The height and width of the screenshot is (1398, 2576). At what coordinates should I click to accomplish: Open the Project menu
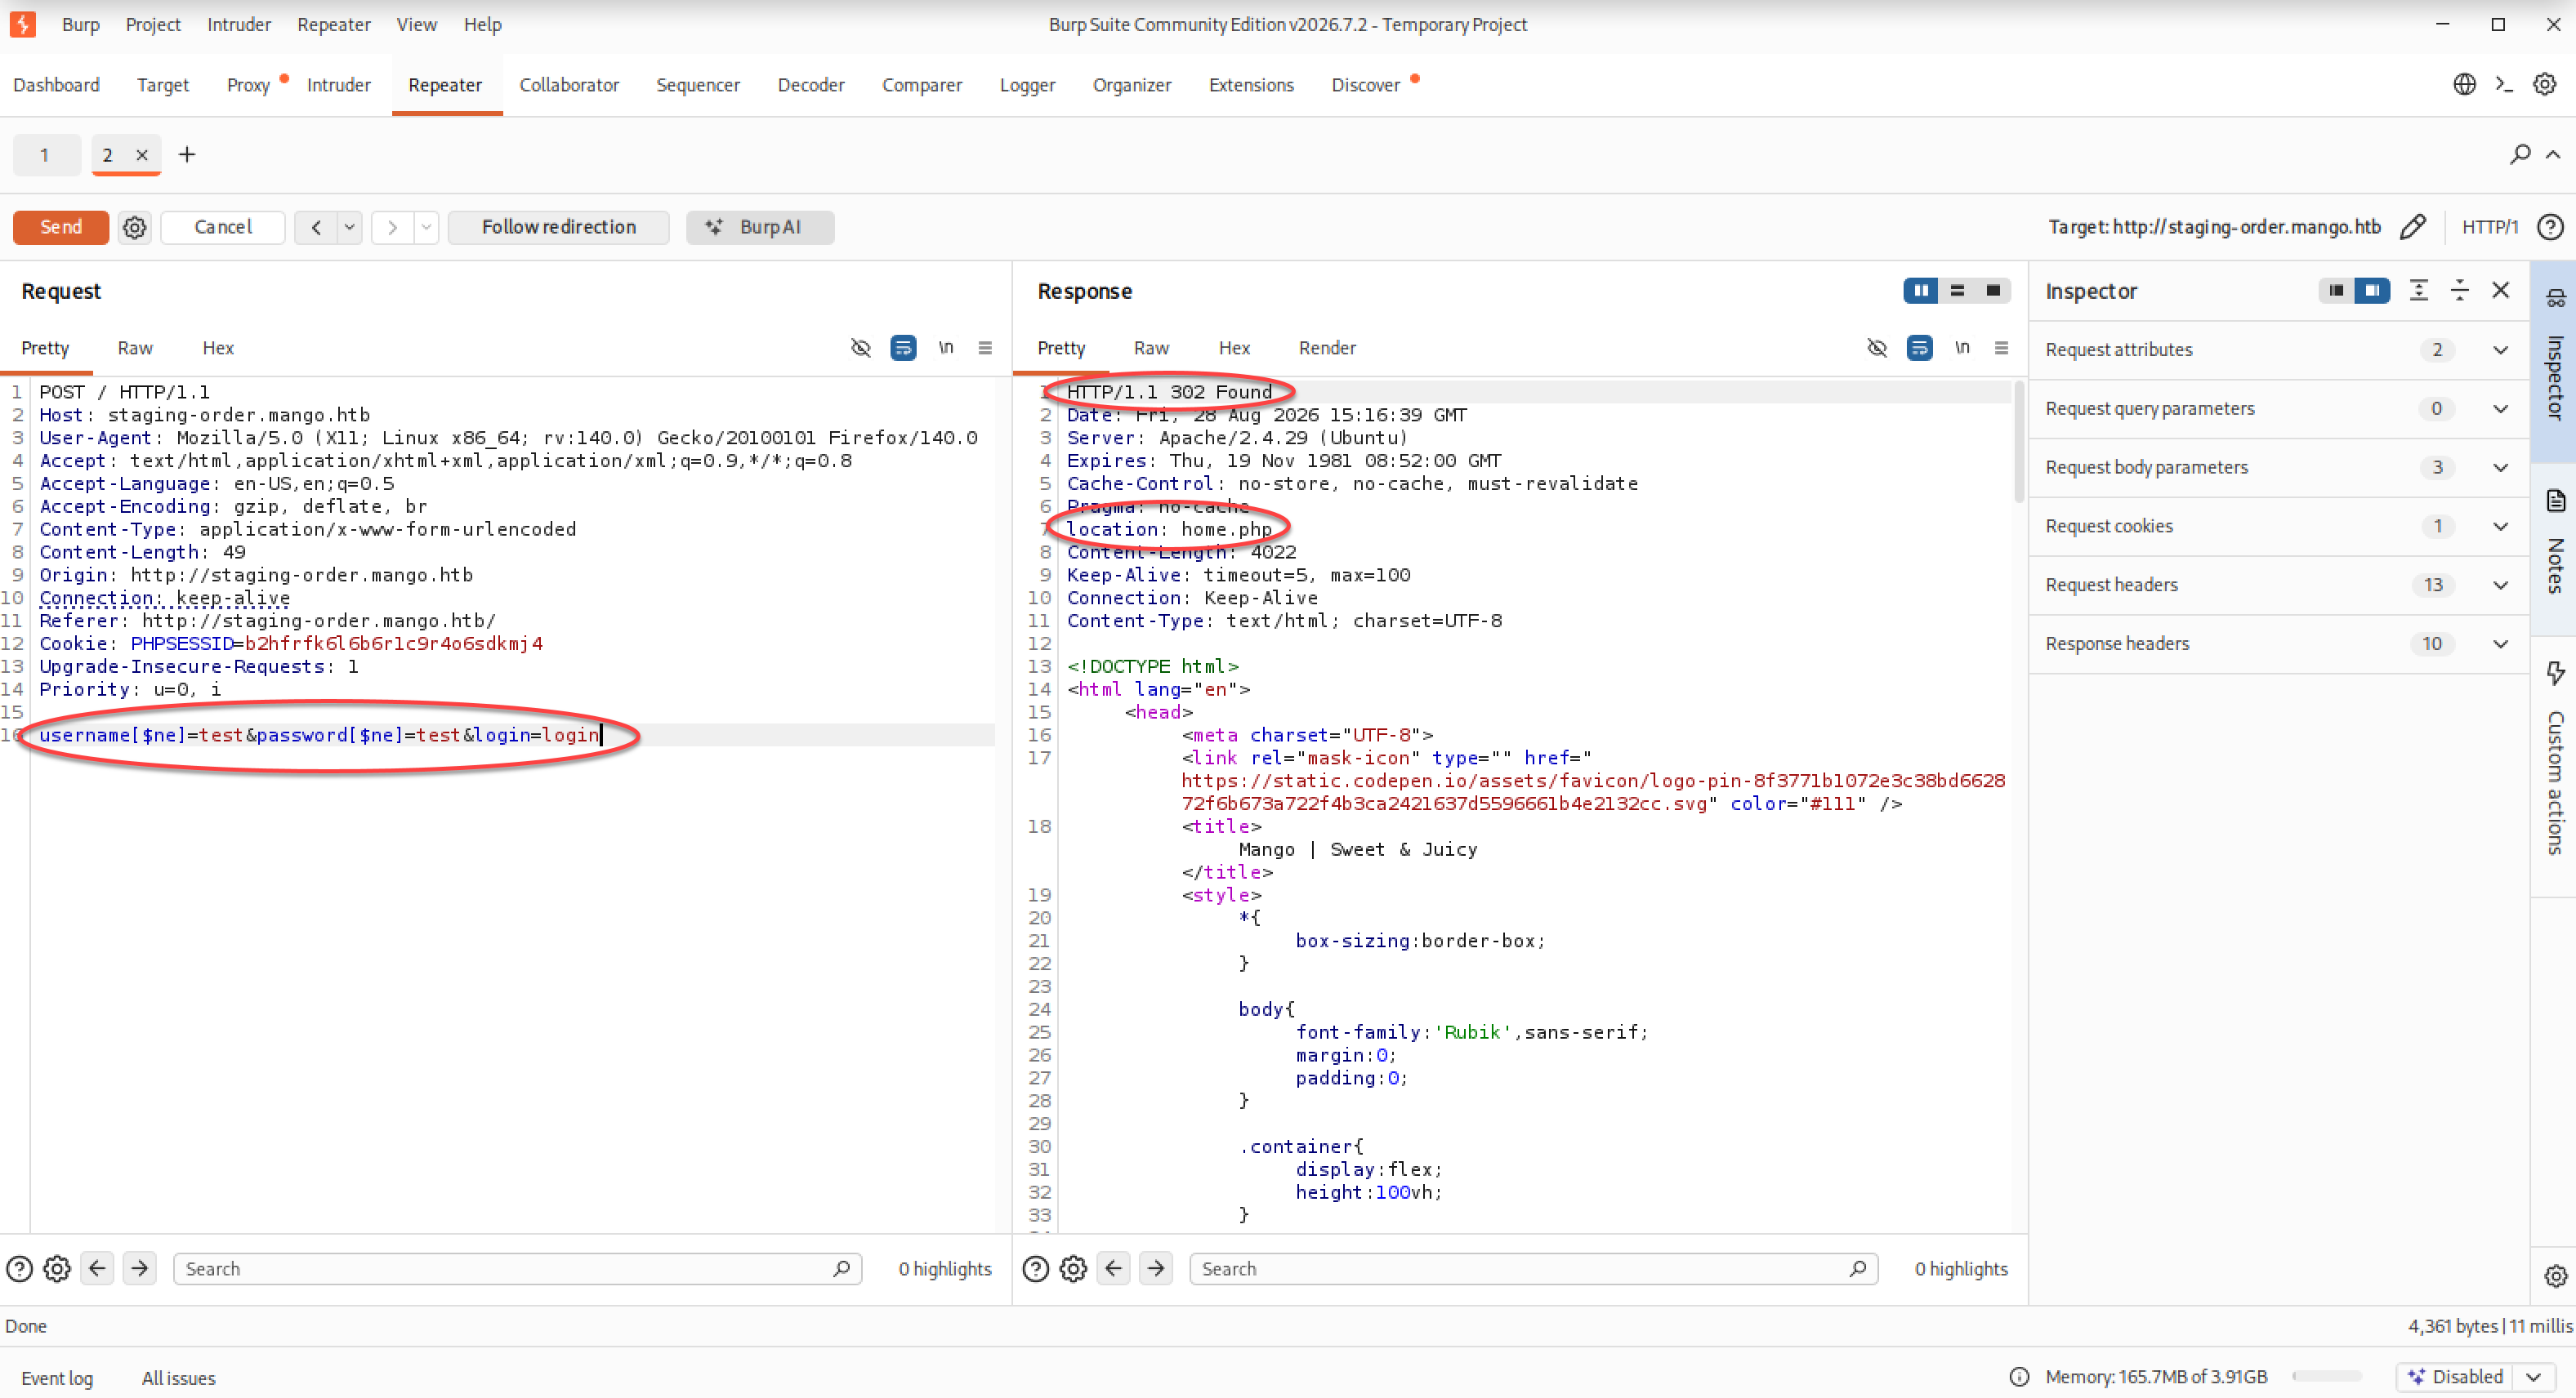pyautogui.click(x=153, y=24)
